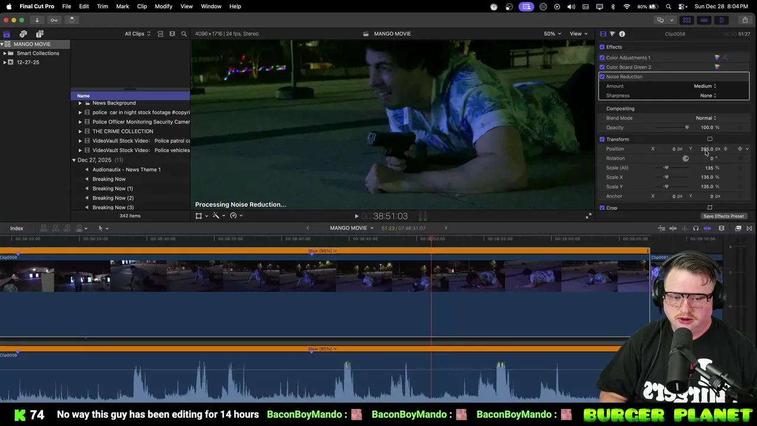Open color correction for Color Adjustments 1
Image resolution: width=757 pixels, height=426 pixels.
[717, 57]
